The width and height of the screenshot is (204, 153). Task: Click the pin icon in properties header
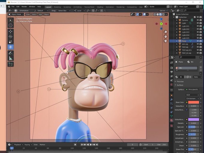(x=201, y=62)
